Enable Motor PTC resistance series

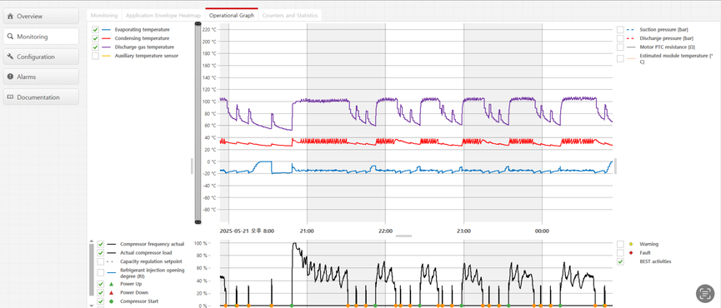620,47
